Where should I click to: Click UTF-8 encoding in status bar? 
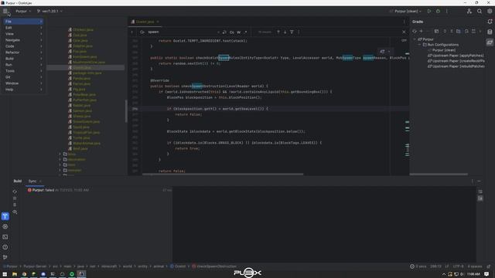458,266
